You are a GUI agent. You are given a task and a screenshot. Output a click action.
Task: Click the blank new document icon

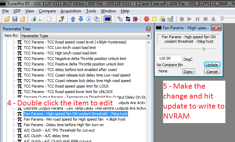point(49,19)
